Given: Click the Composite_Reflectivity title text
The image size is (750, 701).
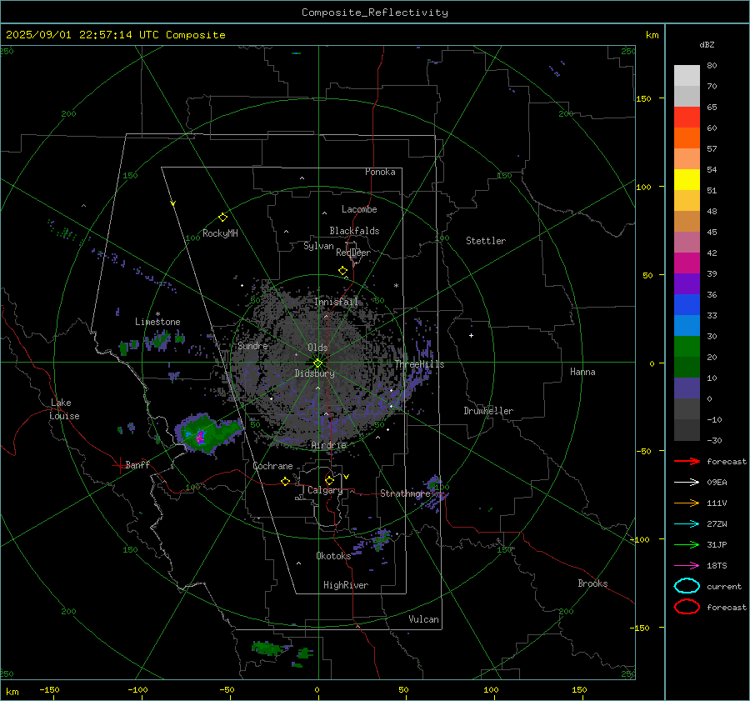Looking at the screenshot, I should click(374, 13).
